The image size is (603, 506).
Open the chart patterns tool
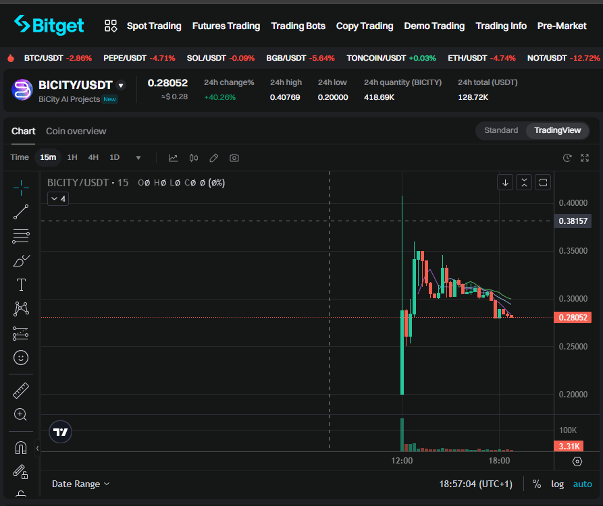click(21, 309)
